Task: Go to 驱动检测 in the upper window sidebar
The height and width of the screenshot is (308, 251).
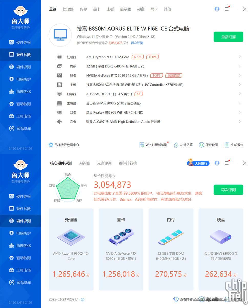Action: 20,104
